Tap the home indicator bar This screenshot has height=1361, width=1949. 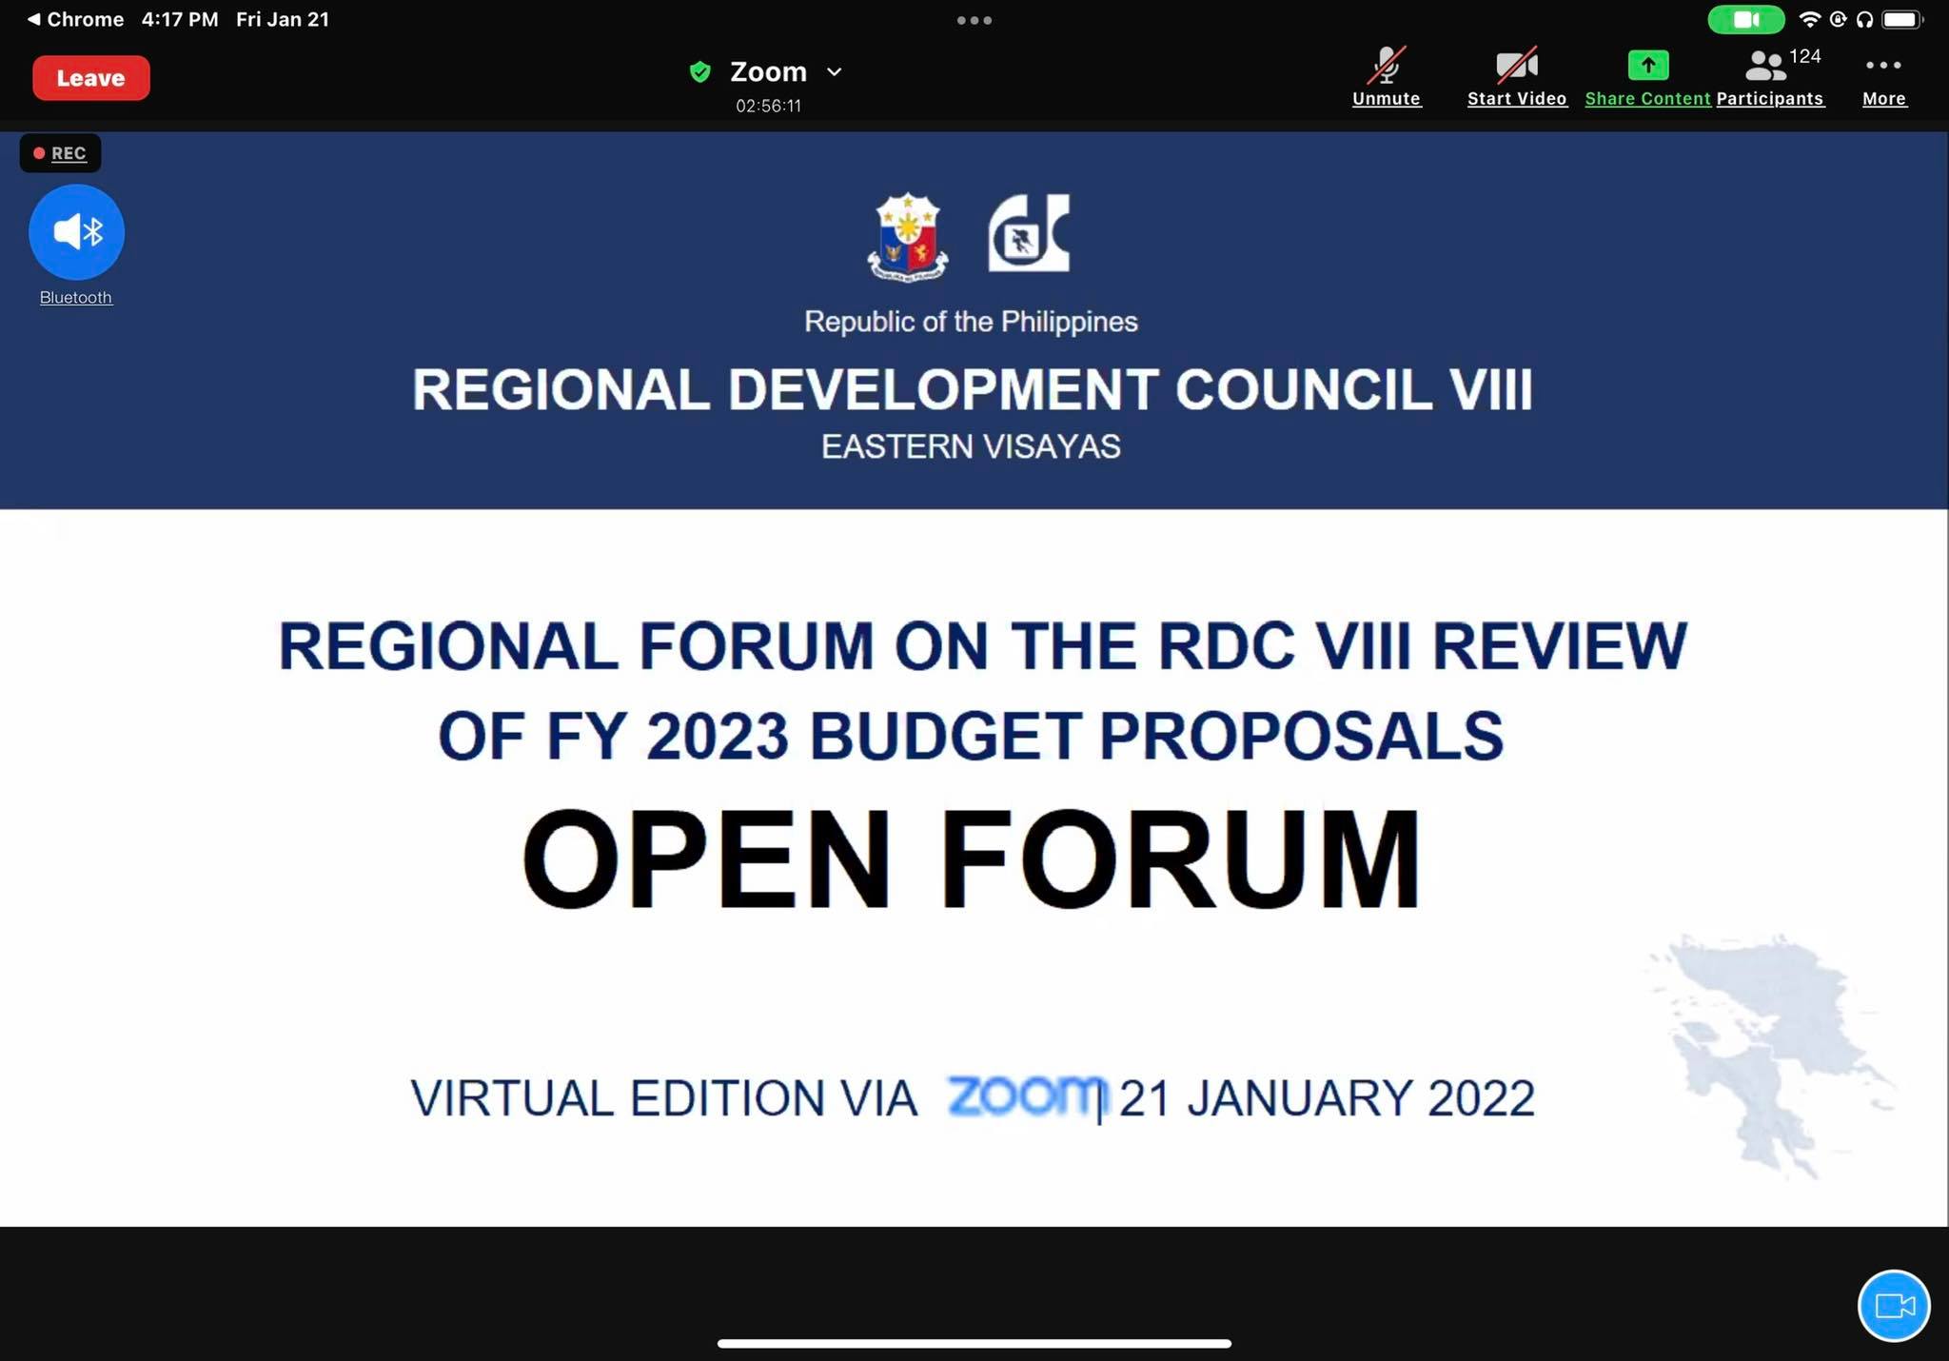974,1343
